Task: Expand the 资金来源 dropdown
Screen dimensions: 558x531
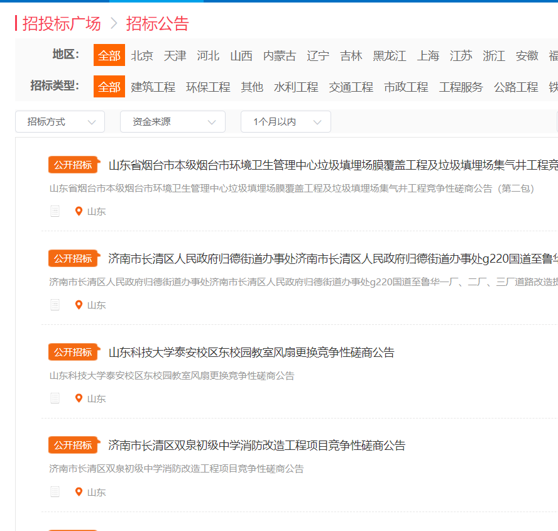Action: [172, 121]
